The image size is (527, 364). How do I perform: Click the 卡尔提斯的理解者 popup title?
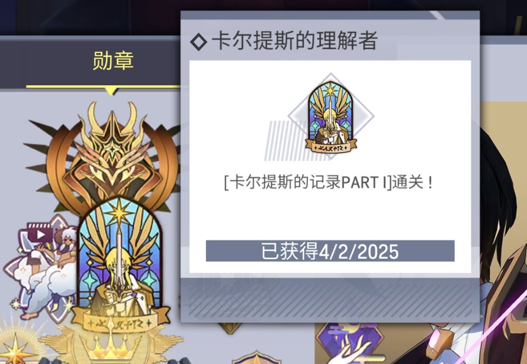pos(294,41)
